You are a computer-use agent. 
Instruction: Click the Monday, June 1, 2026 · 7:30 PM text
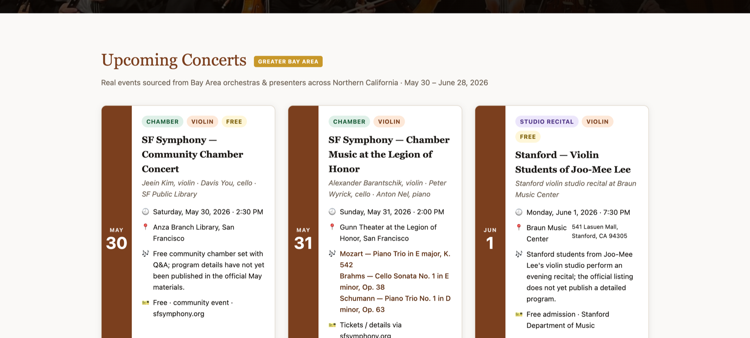[x=578, y=212]
